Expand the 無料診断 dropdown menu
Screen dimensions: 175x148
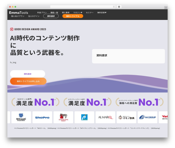click(x=102, y=13)
